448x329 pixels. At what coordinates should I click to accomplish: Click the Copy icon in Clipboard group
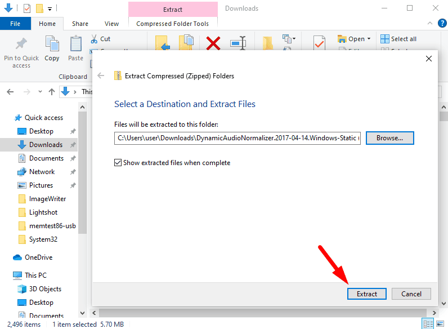click(x=52, y=44)
